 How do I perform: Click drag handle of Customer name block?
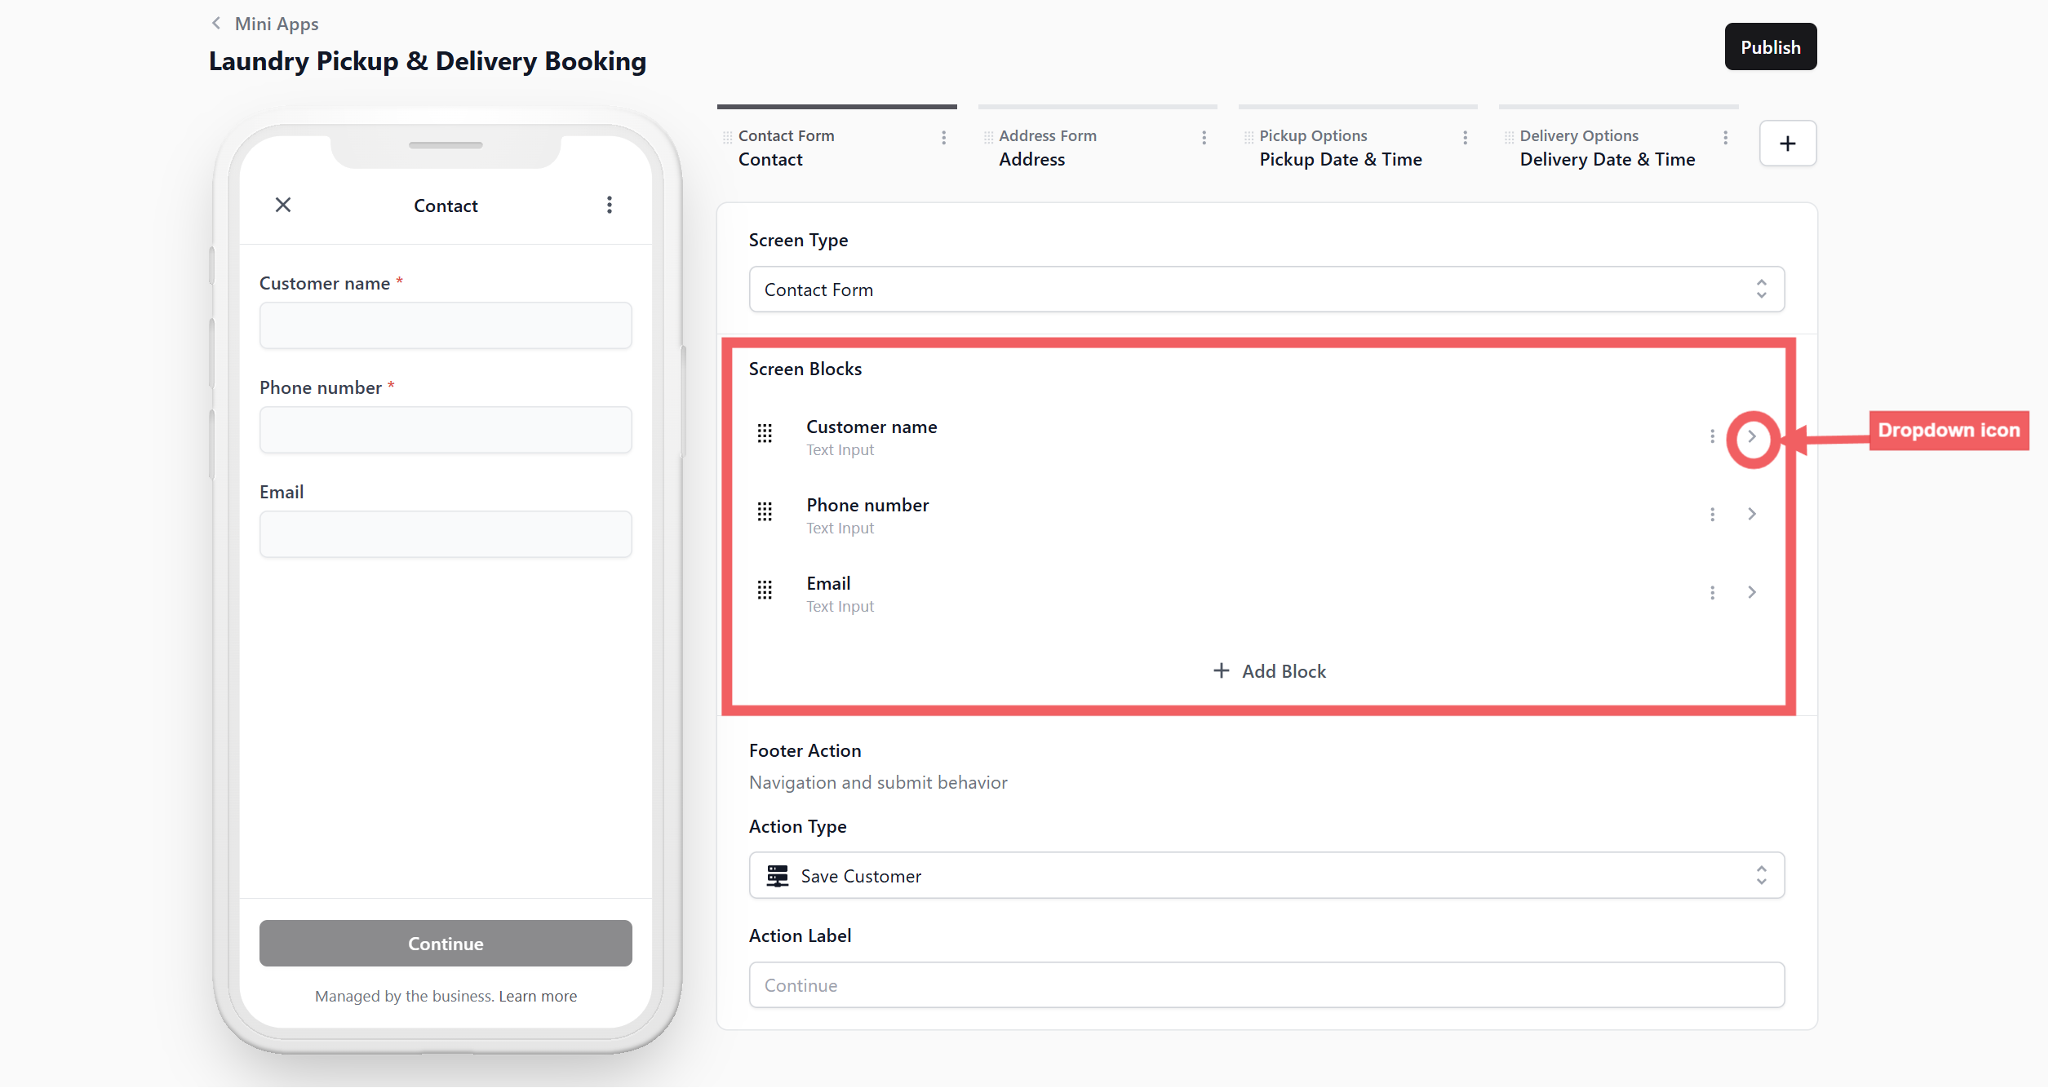coord(765,433)
